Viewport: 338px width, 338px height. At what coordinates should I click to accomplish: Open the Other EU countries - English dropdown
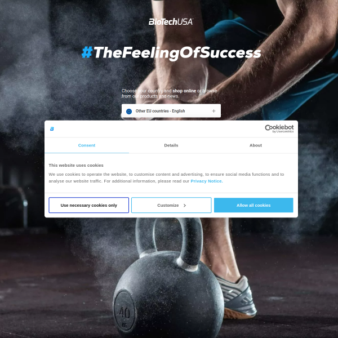coord(171,111)
